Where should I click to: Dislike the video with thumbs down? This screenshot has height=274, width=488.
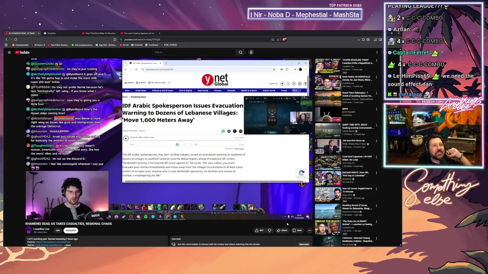click(x=269, y=230)
